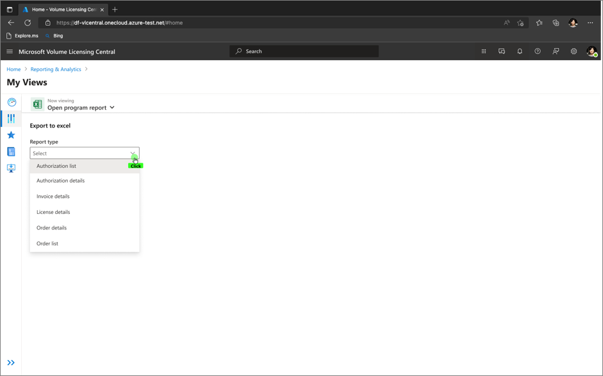This screenshot has width=603, height=376.
Task: Expand Open program report dropdown
Action: (81, 108)
